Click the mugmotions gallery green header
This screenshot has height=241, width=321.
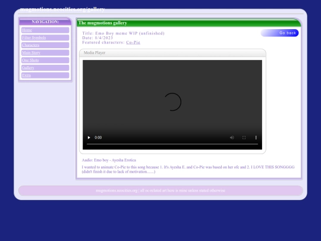pyautogui.click(x=189, y=23)
